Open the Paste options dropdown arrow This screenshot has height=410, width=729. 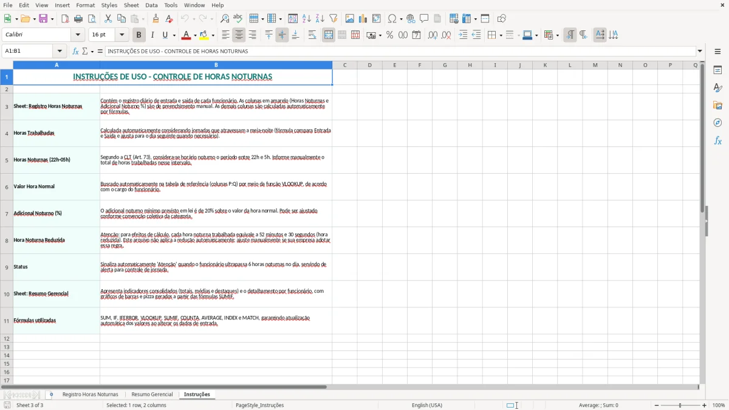143,19
